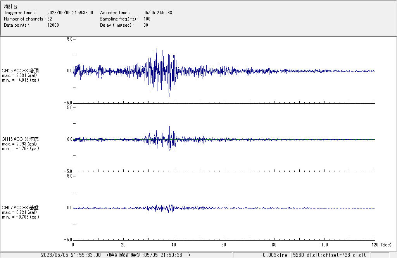Click the Sampling freq value 100
Screen dimensions: 397x258
coord(147,19)
